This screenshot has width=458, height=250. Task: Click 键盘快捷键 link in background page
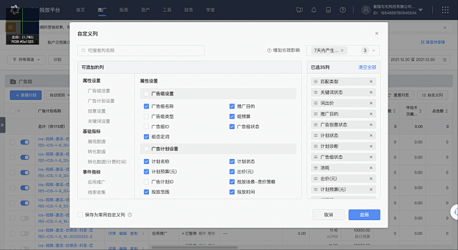(432, 42)
